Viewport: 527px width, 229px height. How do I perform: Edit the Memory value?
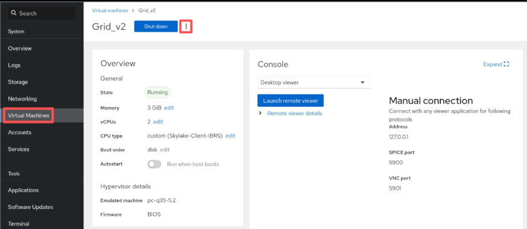[x=169, y=108]
